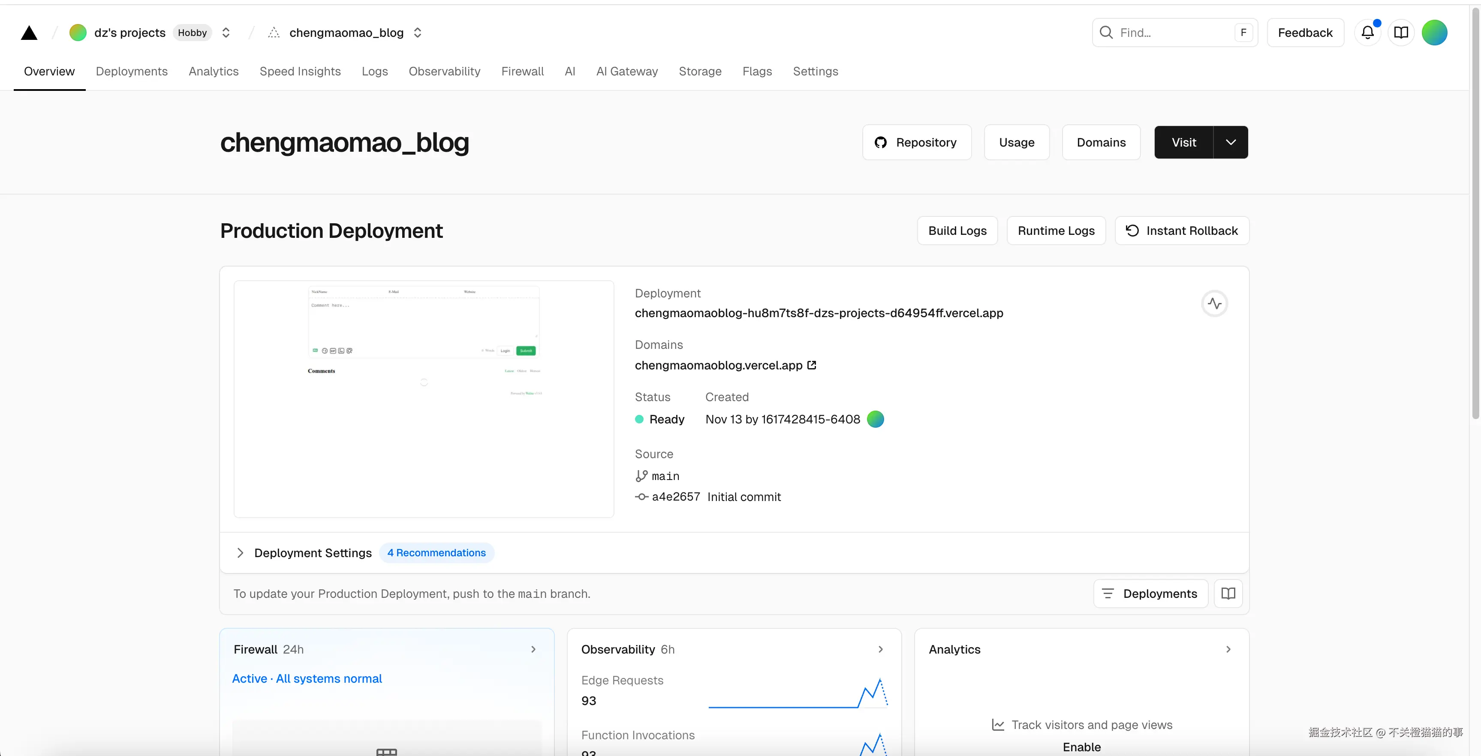Open the team switcher next to Hobby badge

coord(226,33)
